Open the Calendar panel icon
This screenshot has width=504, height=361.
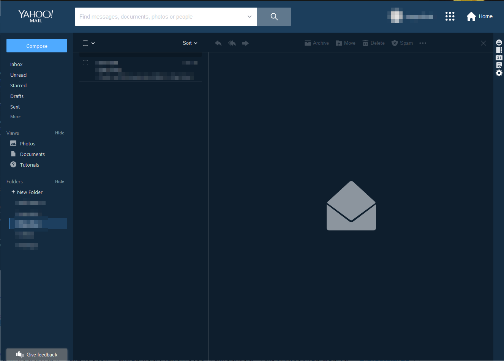[499, 57]
